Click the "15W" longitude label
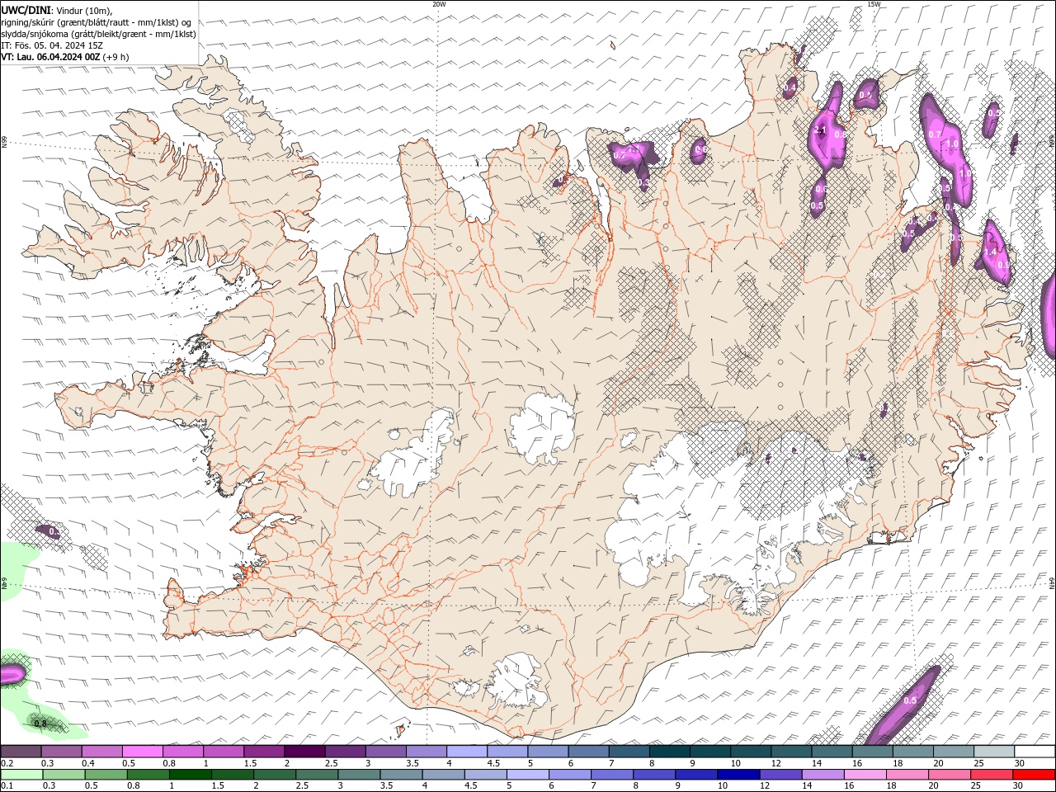 coord(874,4)
